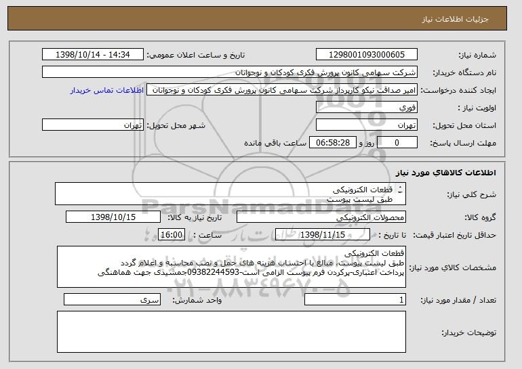Click the تاریخ نیاز به کالا field 1398/10/15
Viewport: 522px width, 369px height.
pyautogui.click(x=113, y=217)
